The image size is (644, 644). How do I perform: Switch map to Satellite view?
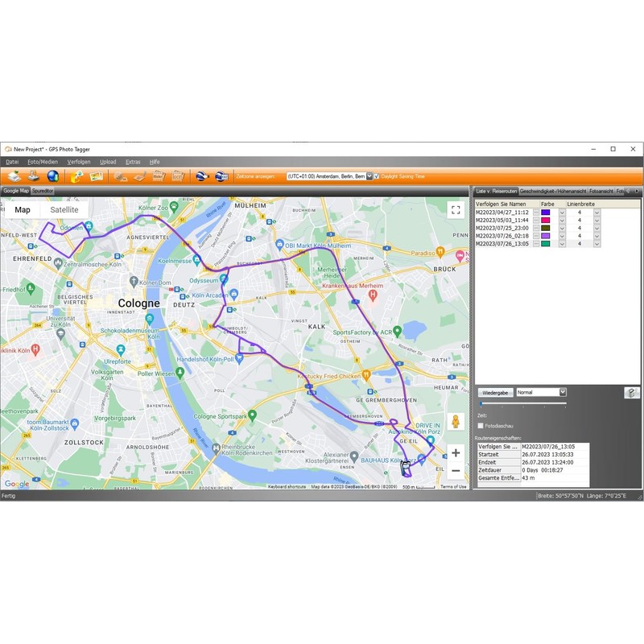coord(64,210)
